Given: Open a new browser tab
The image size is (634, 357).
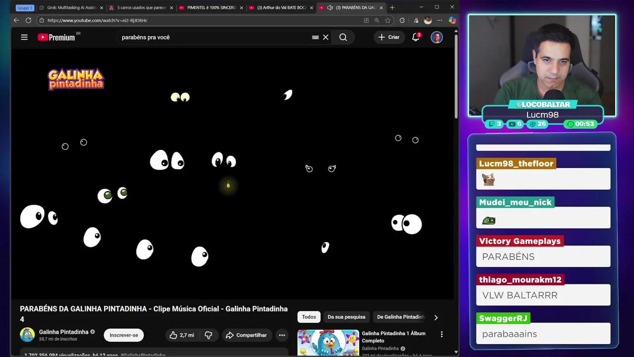Looking at the screenshot, I should (392, 7).
